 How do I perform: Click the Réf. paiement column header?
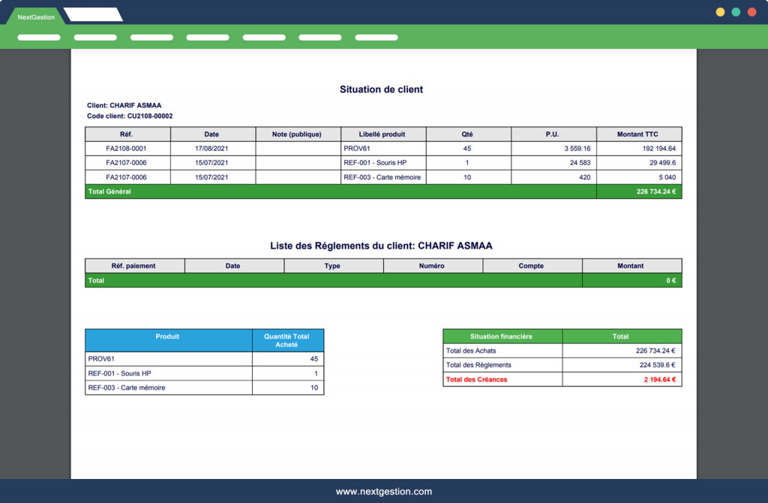pos(135,266)
